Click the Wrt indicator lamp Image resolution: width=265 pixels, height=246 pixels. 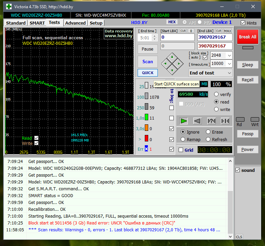point(255,119)
